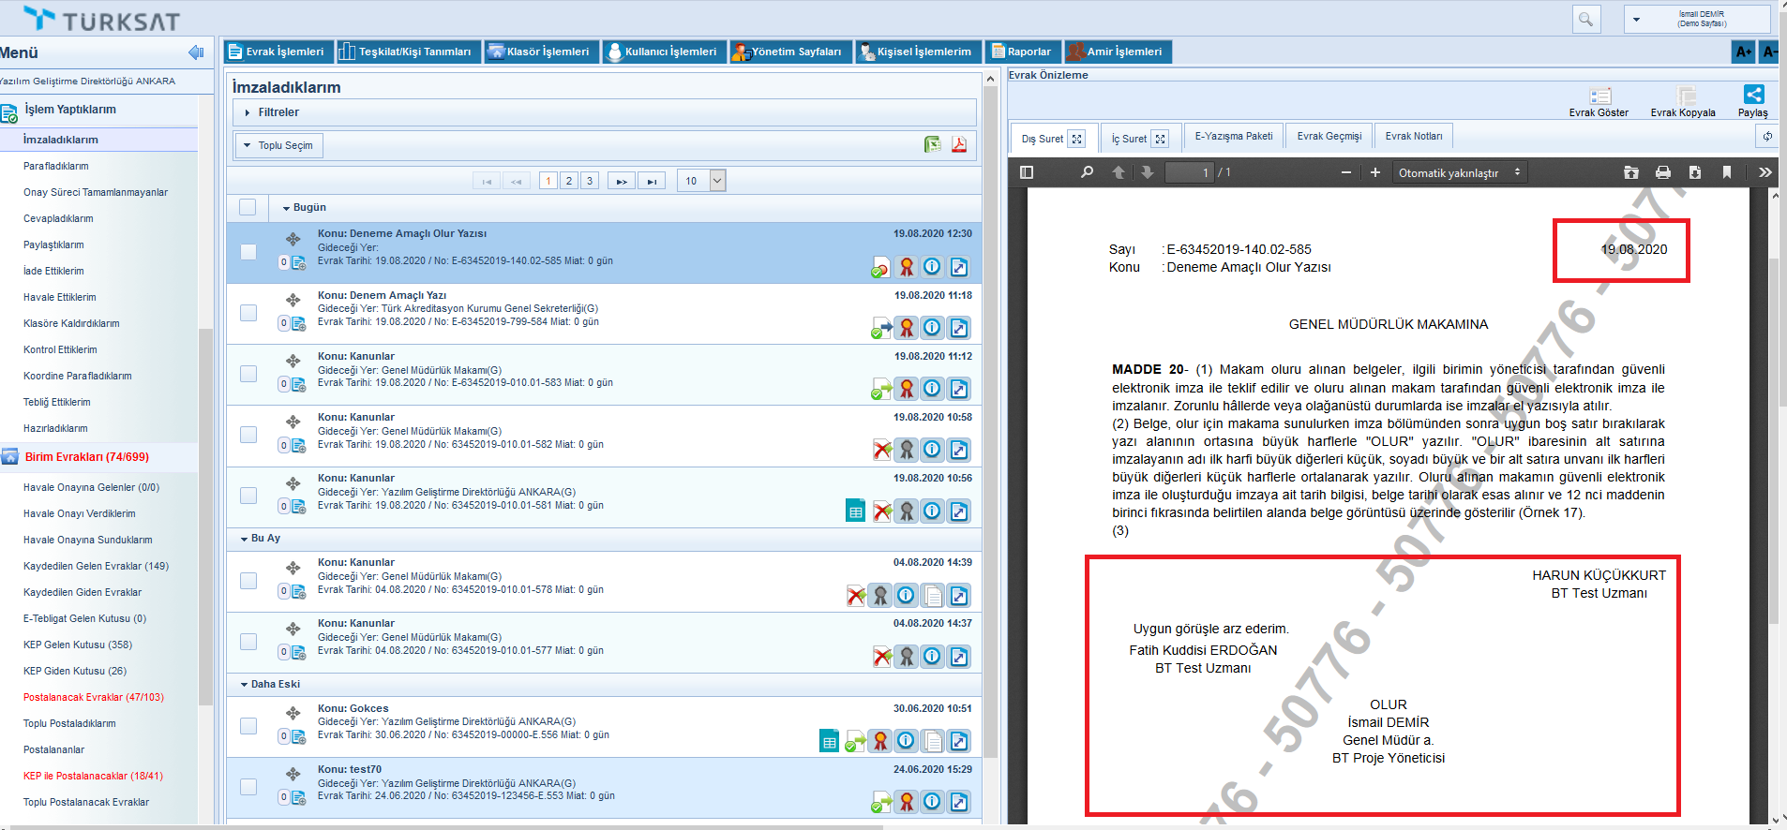Viewport: 1787px width, 830px height.
Task: Export the list to Excel
Action: pyautogui.click(x=932, y=144)
